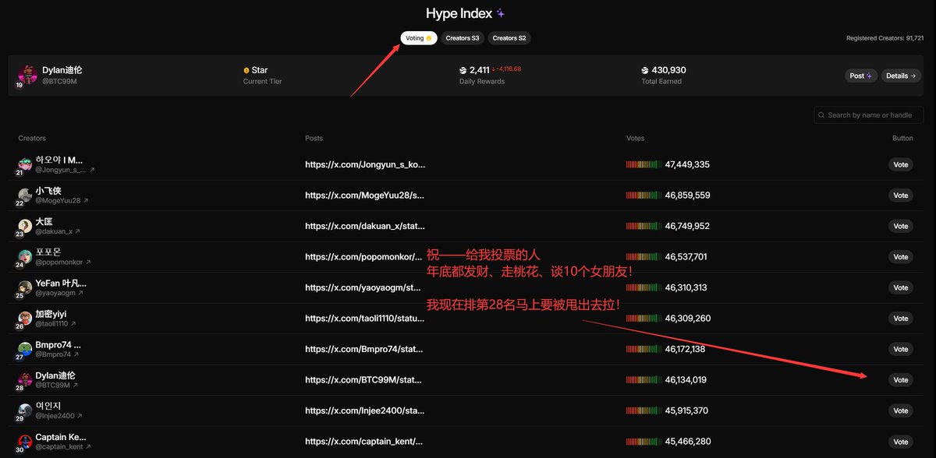The height and width of the screenshot is (458, 936).
Task: Click the Daily Rewards coin icon
Action: point(463,70)
